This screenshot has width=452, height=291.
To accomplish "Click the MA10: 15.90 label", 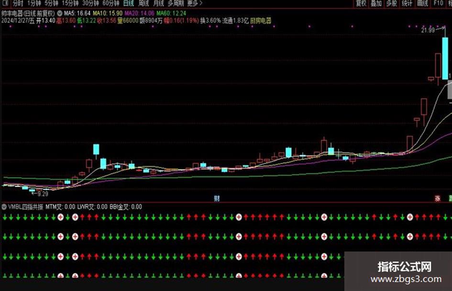I will tap(108, 13).
